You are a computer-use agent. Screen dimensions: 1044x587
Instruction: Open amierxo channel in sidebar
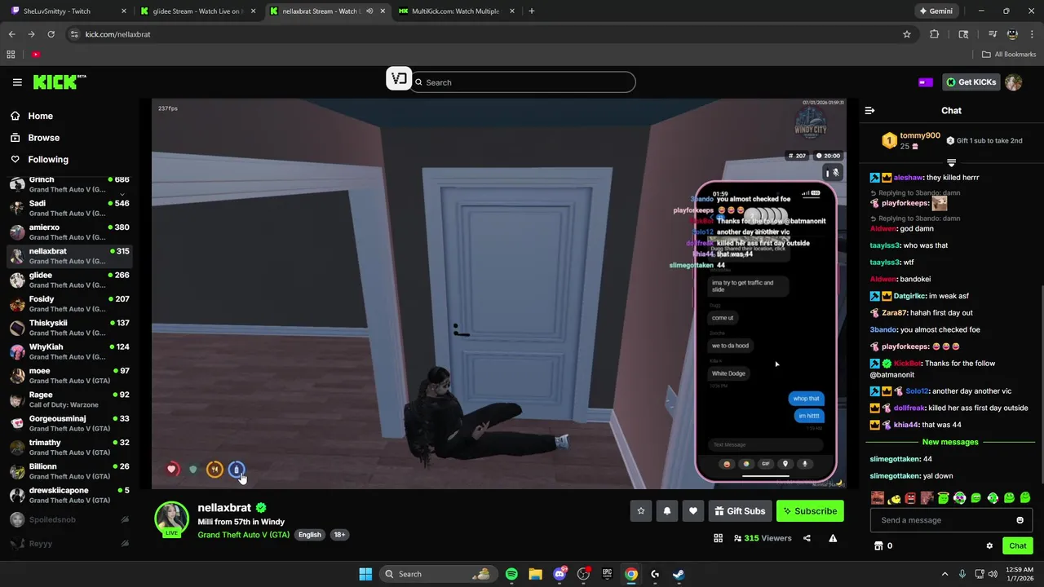pos(69,232)
